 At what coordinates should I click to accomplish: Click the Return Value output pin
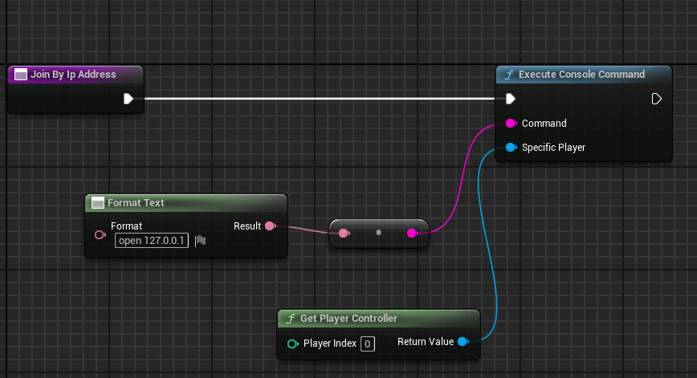click(x=463, y=342)
